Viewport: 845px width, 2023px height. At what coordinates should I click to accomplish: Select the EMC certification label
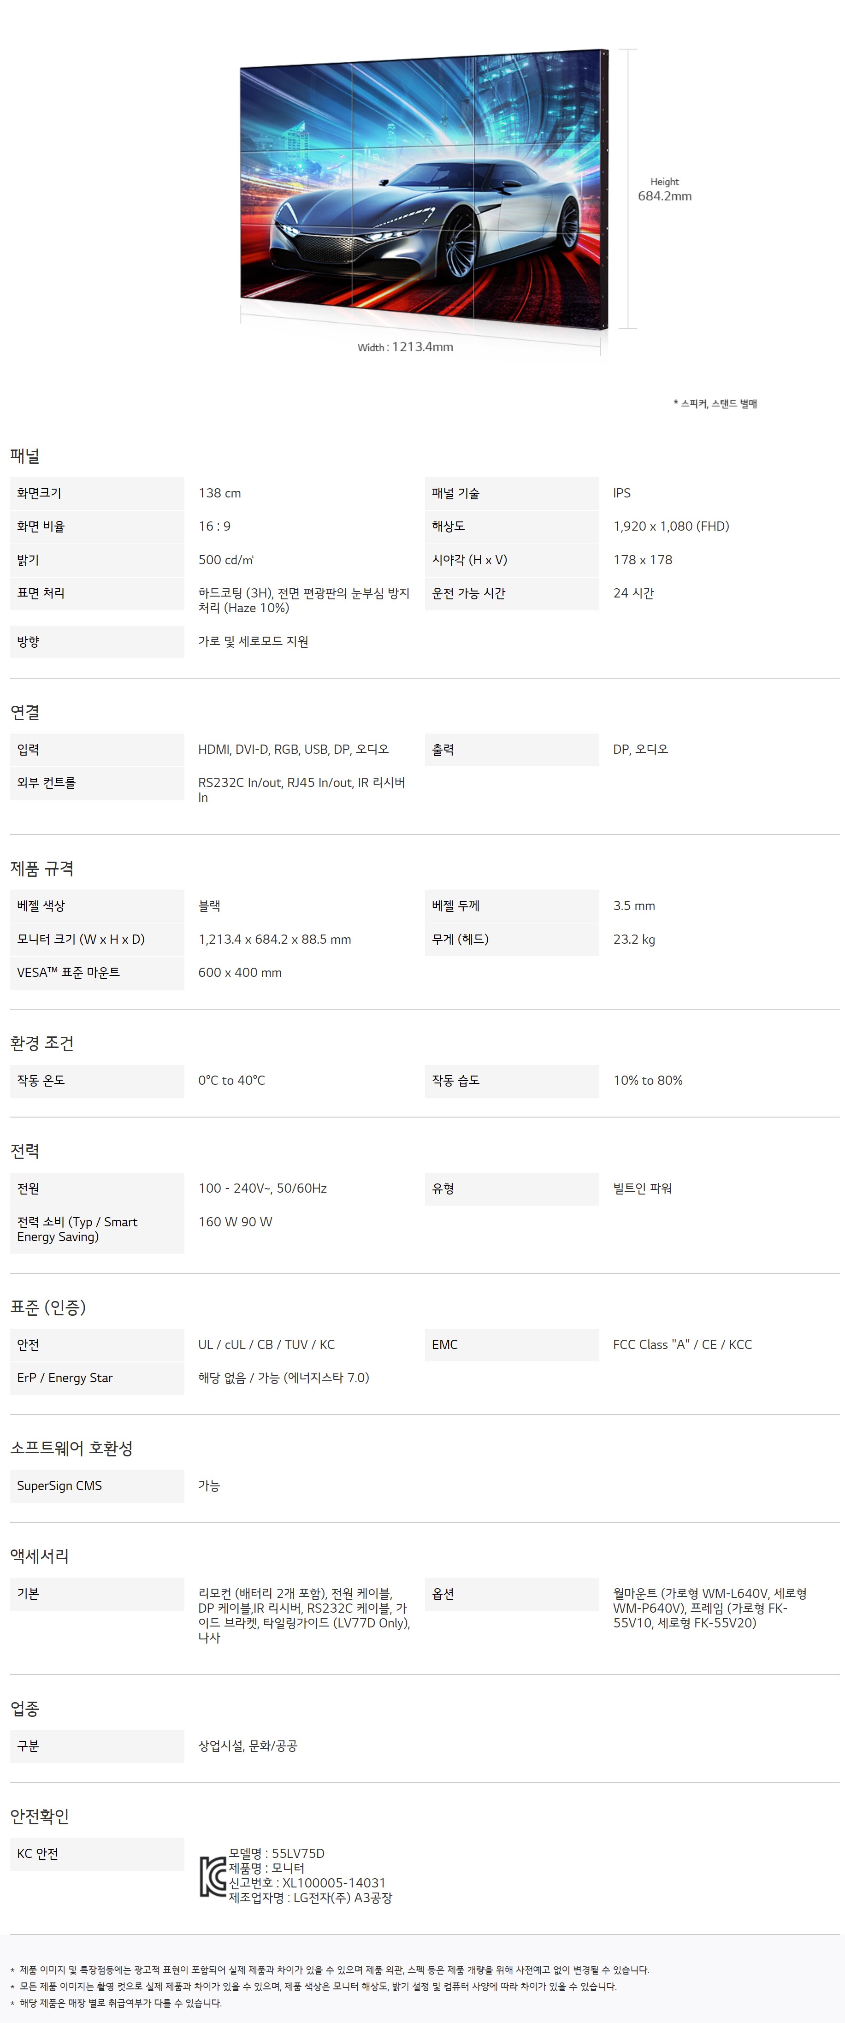pyautogui.click(x=444, y=1344)
